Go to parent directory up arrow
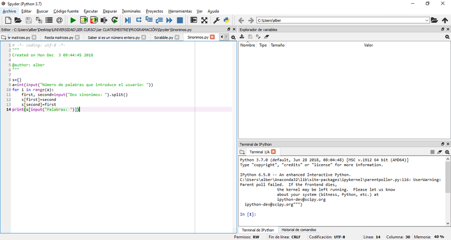 pos(445,20)
